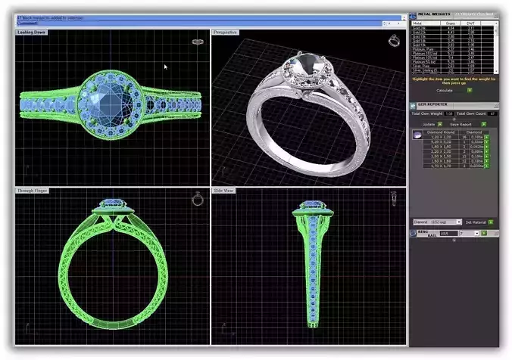Click down arrow of metal list scrollbar

[496, 71]
